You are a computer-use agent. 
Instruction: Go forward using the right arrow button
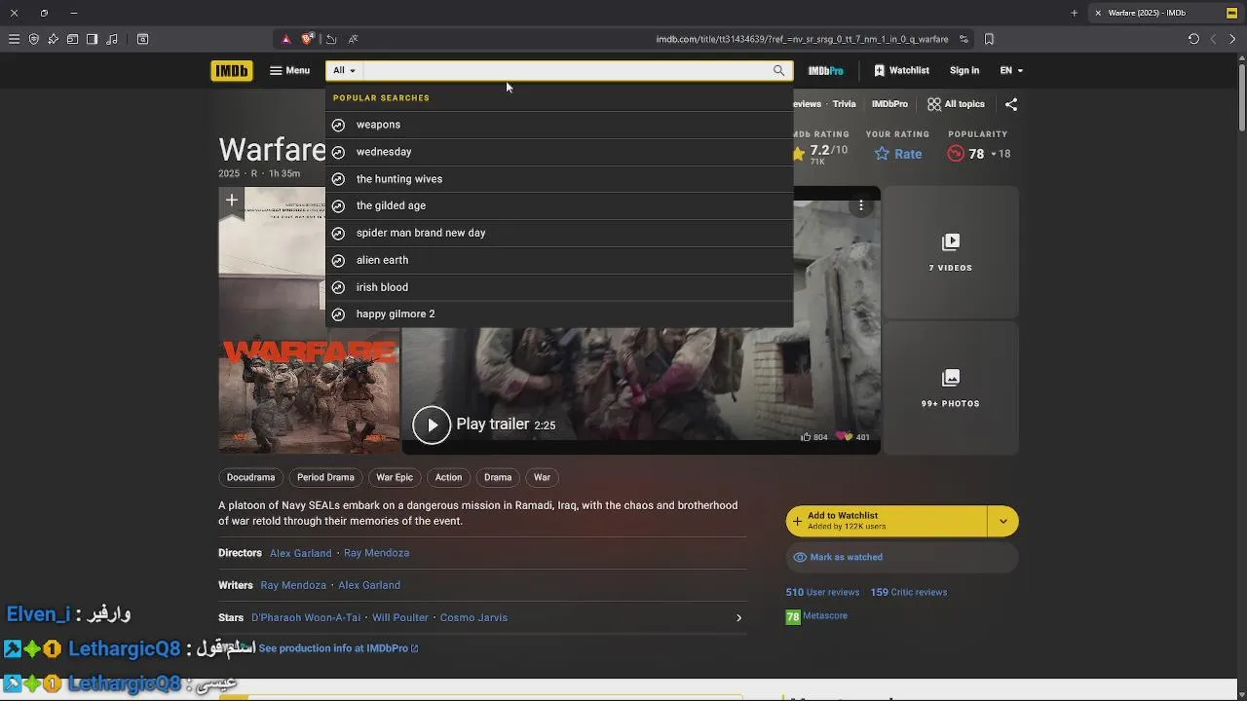tap(1232, 39)
